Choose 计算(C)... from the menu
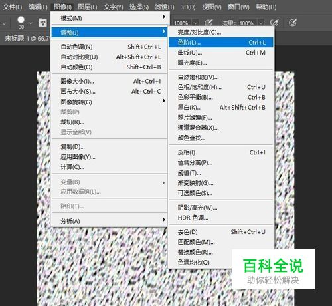The height and width of the screenshot is (306, 332). pyautogui.click(x=109, y=167)
